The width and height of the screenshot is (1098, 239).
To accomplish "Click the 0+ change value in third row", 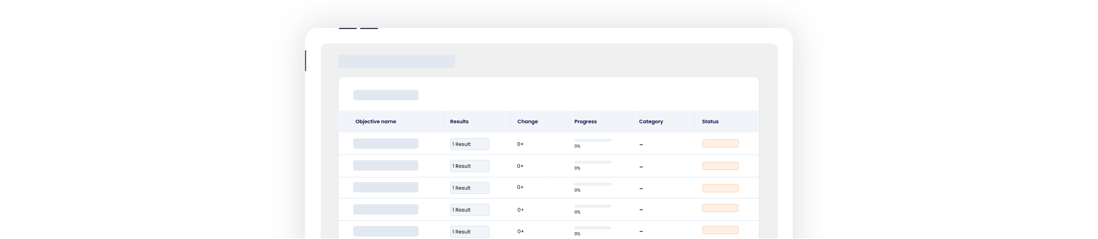I will click(520, 187).
